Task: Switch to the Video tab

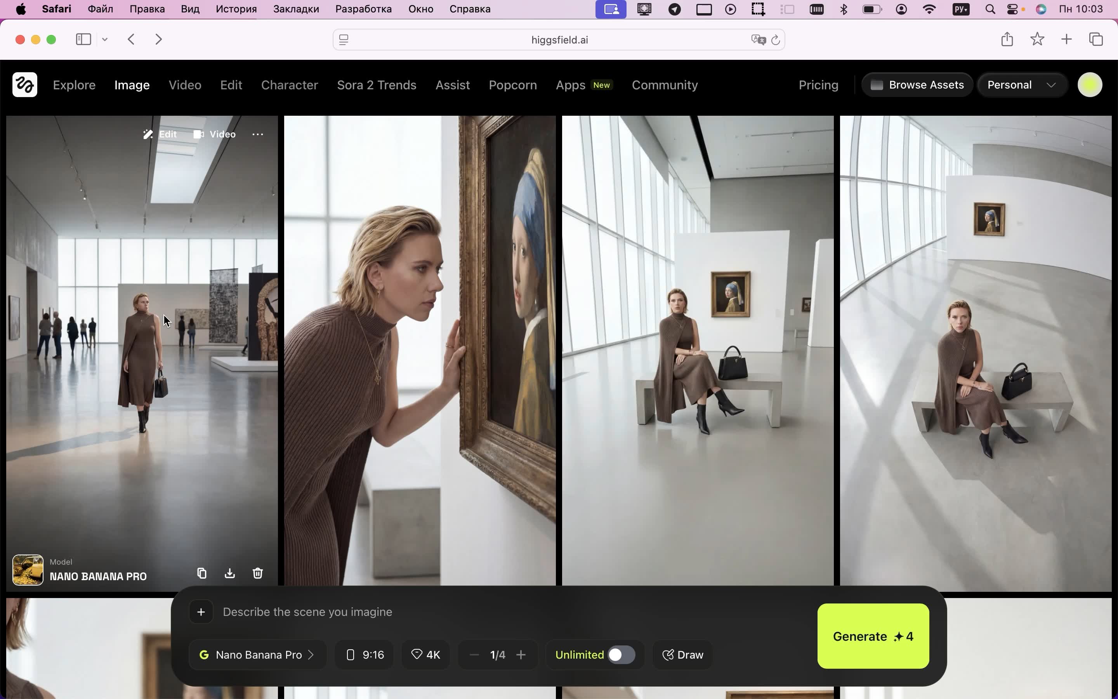Action: click(x=185, y=85)
